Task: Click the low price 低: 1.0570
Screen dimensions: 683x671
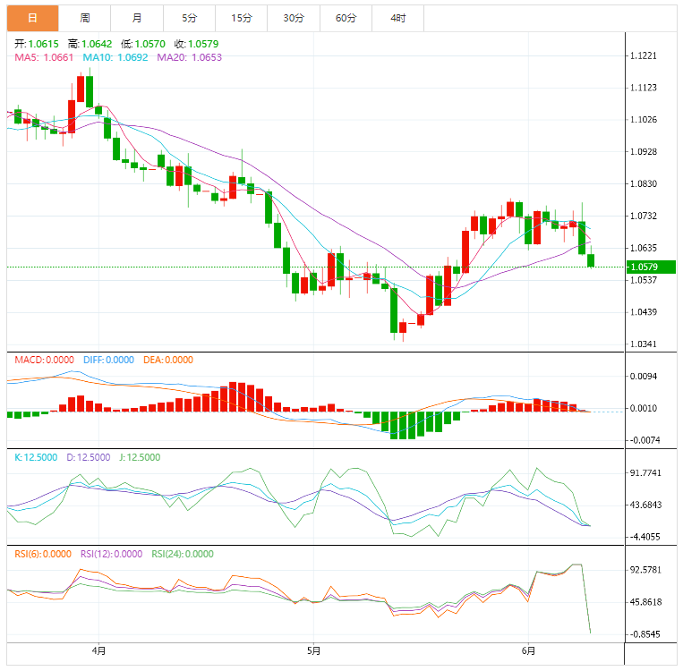Action: [143, 44]
